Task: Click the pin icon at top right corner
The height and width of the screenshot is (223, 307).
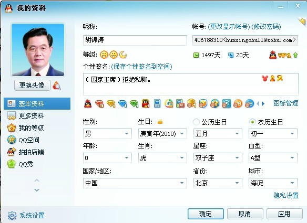Action: [x=302, y=22]
